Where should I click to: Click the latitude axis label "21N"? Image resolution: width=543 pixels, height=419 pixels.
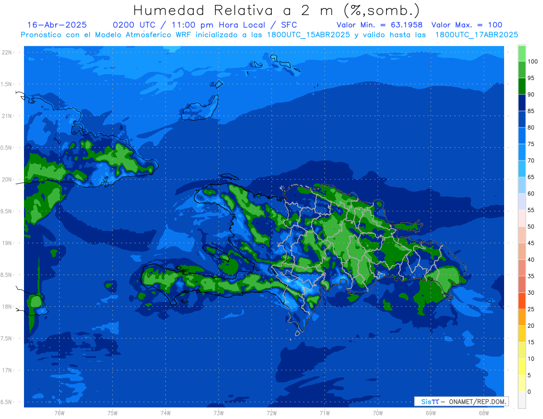tap(7, 116)
